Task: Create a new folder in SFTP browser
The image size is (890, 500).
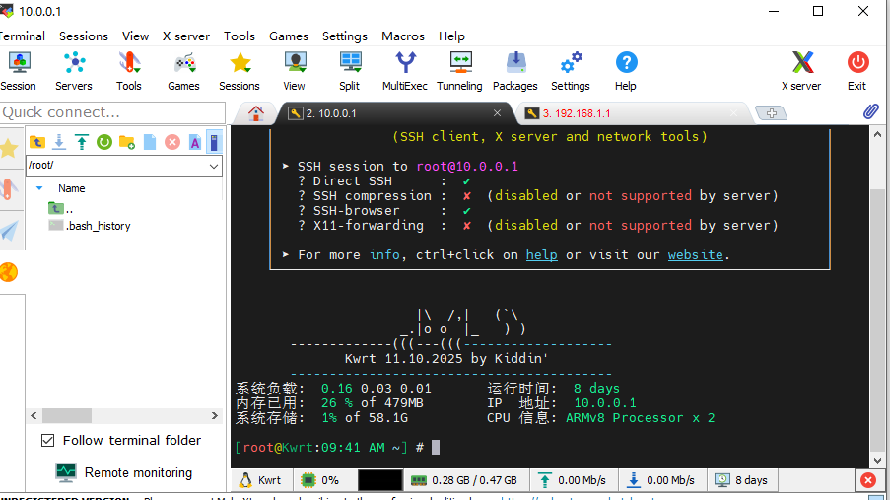Action: tap(127, 142)
